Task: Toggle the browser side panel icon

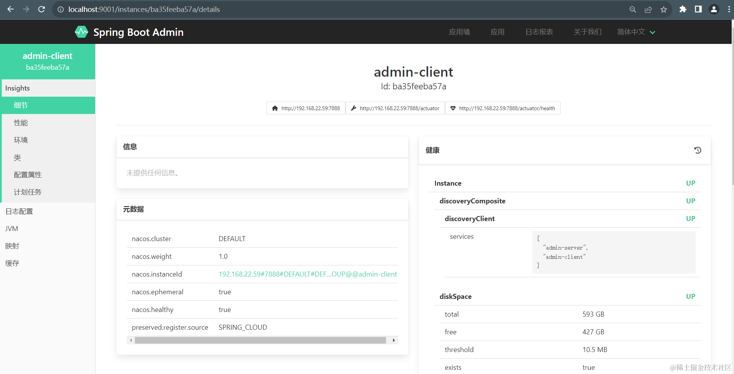Action: click(x=698, y=9)
